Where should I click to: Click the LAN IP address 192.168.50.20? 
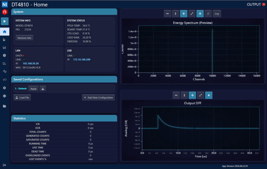[31, 63]
